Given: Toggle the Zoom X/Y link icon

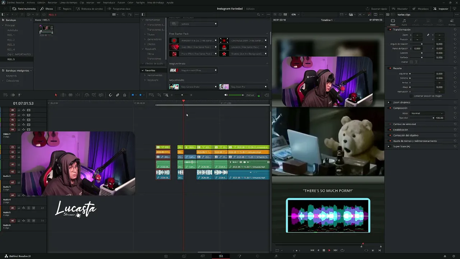Looking at the screenshot, I should [428, 35].
